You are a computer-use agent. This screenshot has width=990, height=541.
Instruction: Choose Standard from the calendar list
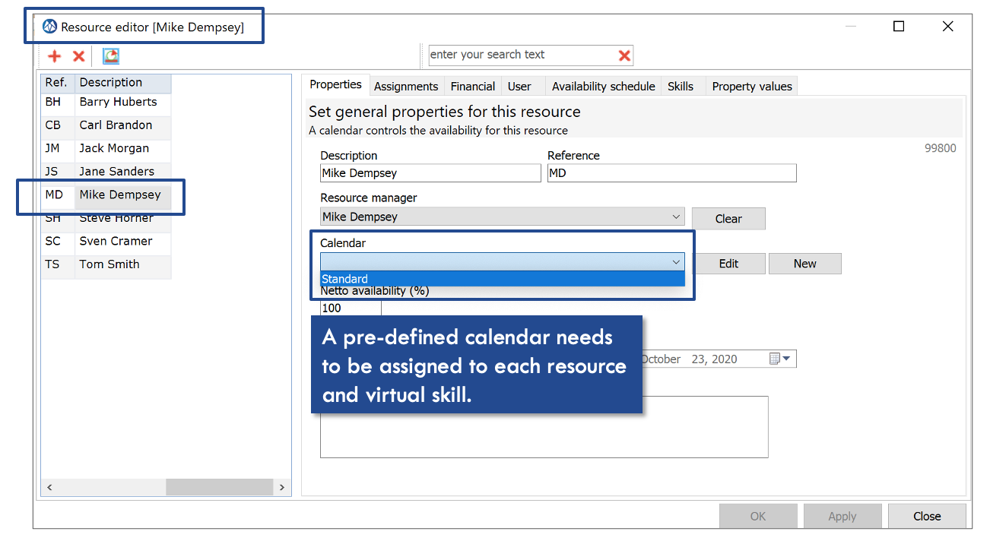click(x=502, y=279)
